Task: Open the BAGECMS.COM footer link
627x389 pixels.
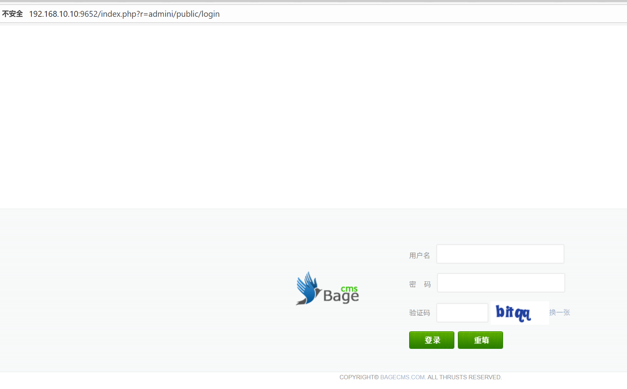Action: (403, 377)
